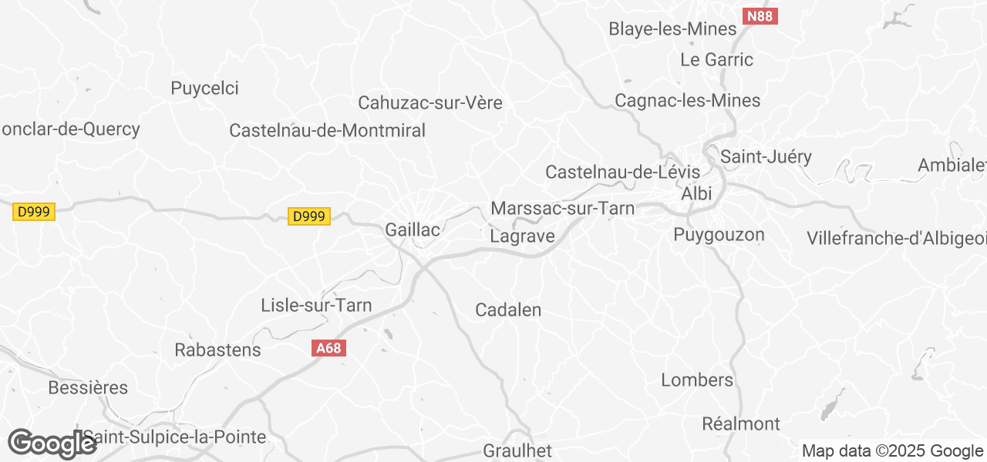Click the Puycelci place name

coord(204,89)
